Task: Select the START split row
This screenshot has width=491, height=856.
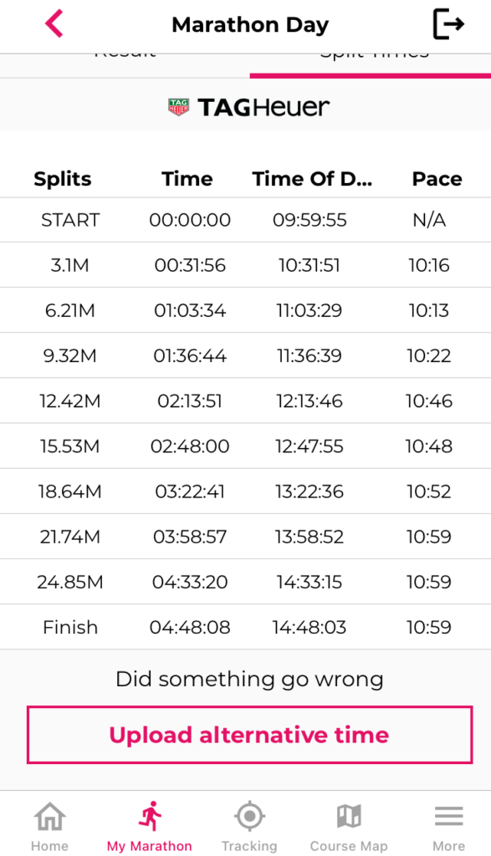Action: pos(245,220)
